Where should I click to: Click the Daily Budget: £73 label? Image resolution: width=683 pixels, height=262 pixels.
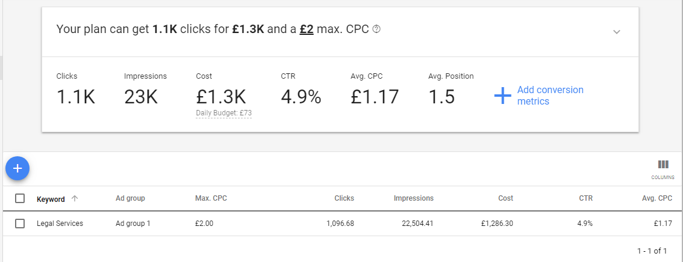[224, 113]
